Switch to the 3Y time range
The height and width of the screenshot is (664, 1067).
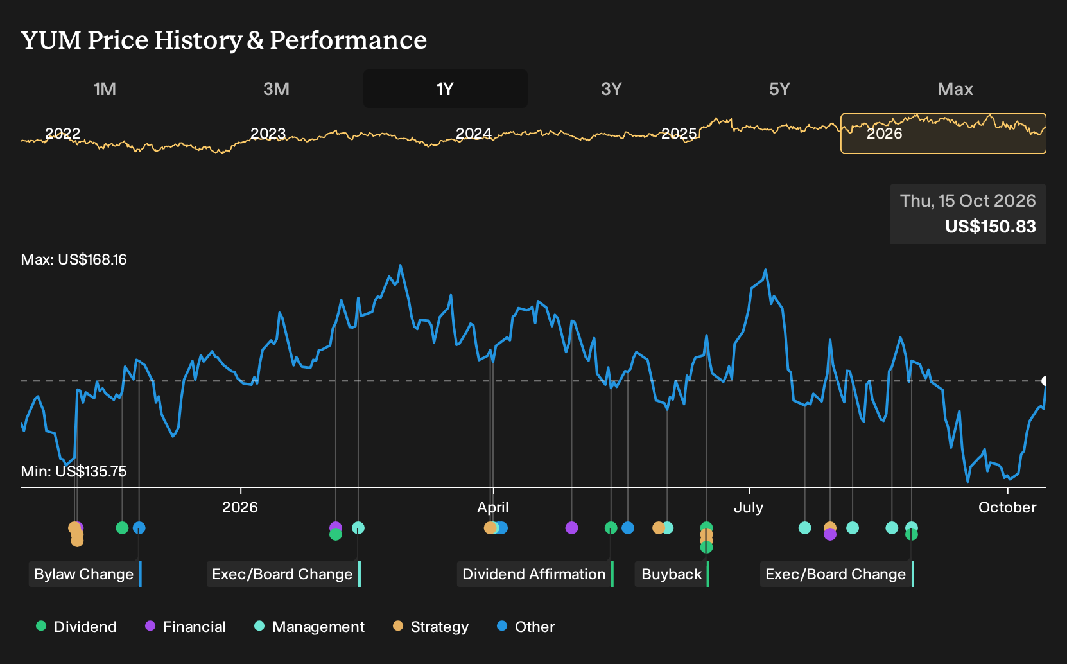tap(611, 89)
